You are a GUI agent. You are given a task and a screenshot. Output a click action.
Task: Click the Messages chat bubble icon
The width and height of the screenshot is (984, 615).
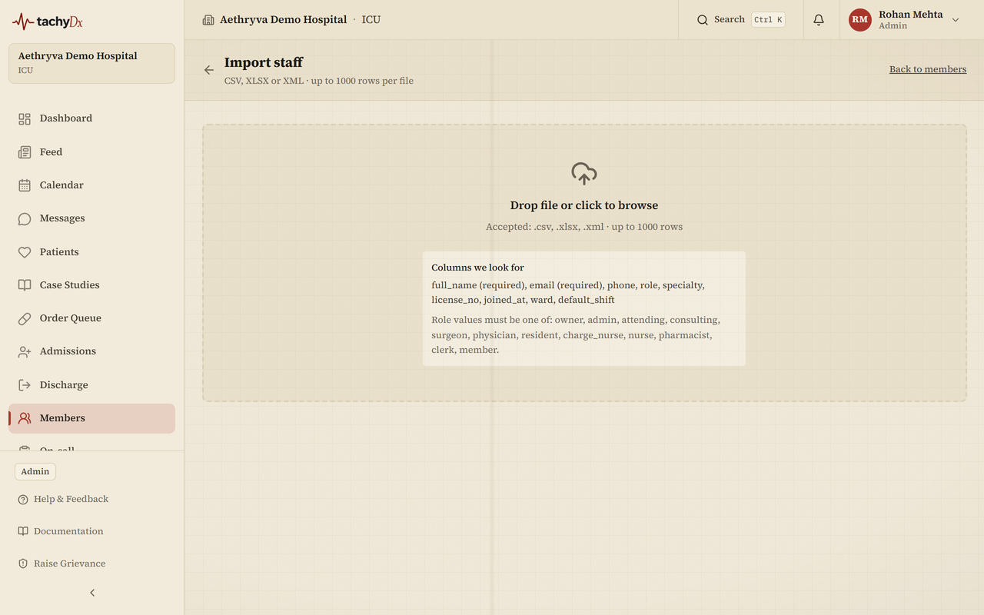[25, 218]
